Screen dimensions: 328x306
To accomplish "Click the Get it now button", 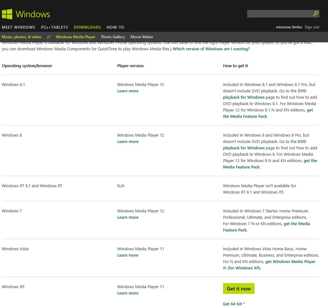I will (239, 288).
